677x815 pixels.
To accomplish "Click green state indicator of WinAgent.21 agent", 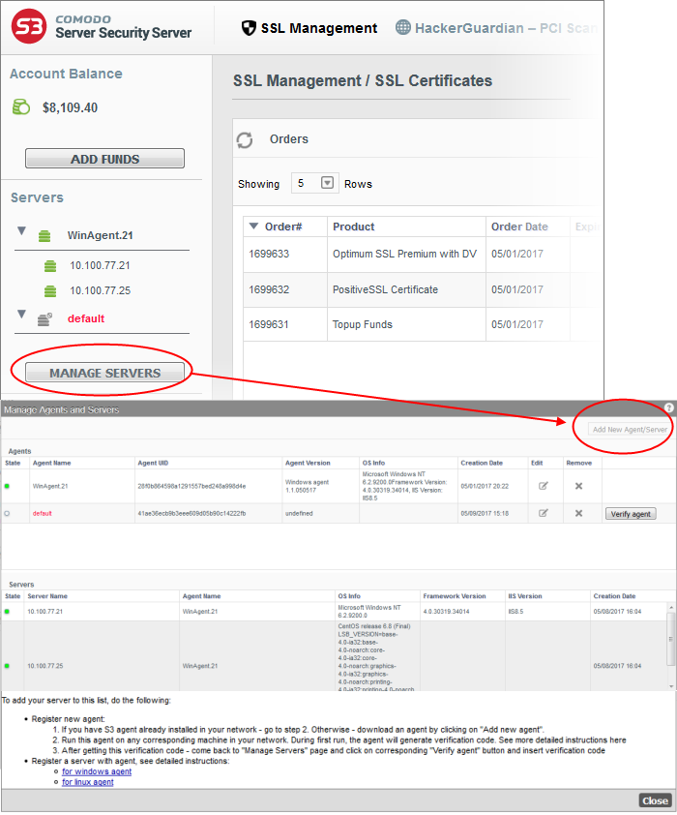I will (8, 487).
